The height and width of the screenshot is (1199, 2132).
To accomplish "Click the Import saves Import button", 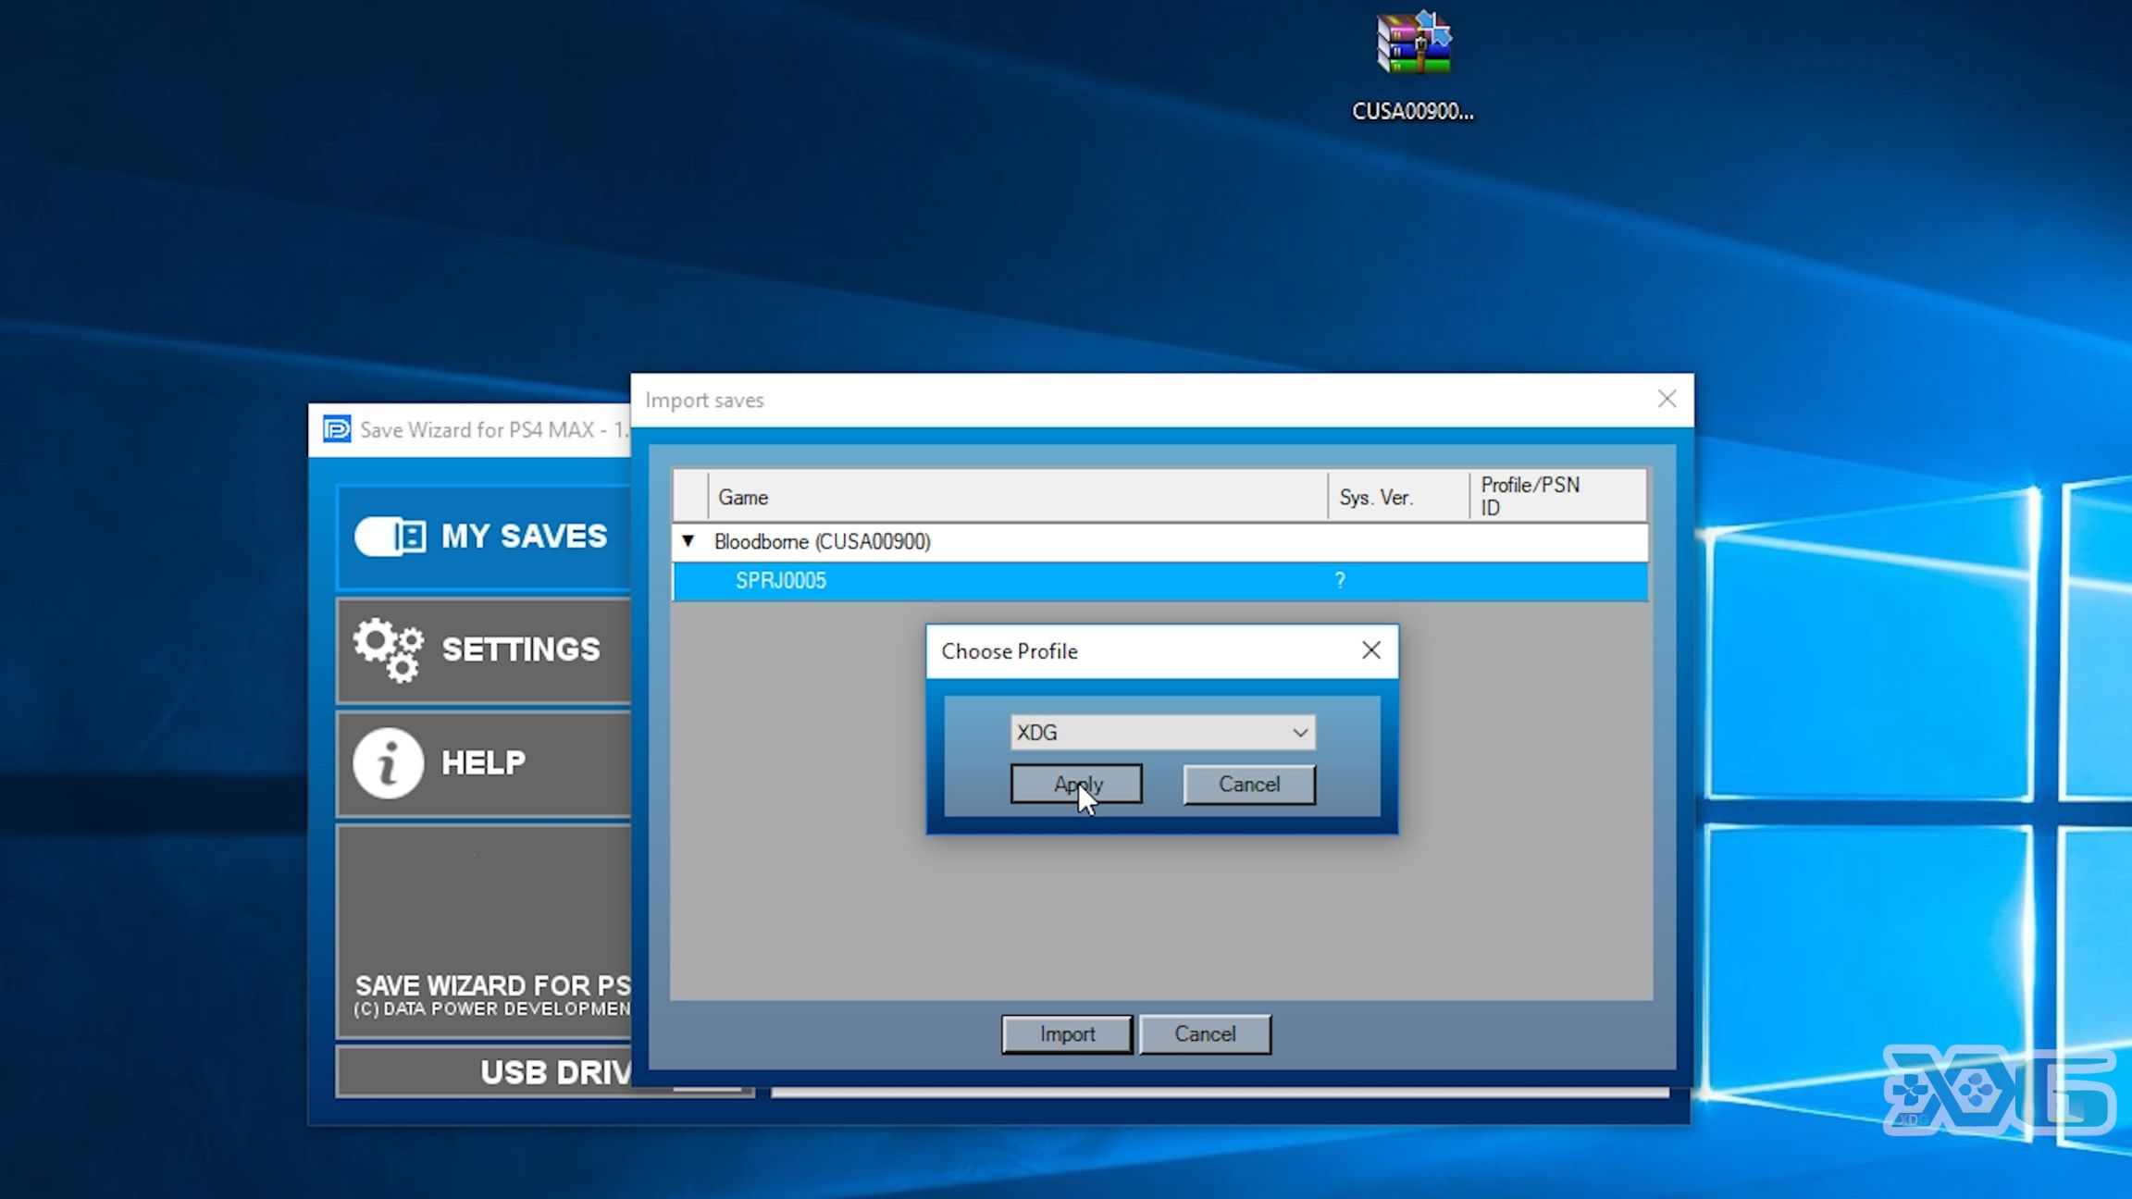I will (x=1066, y=1033).
